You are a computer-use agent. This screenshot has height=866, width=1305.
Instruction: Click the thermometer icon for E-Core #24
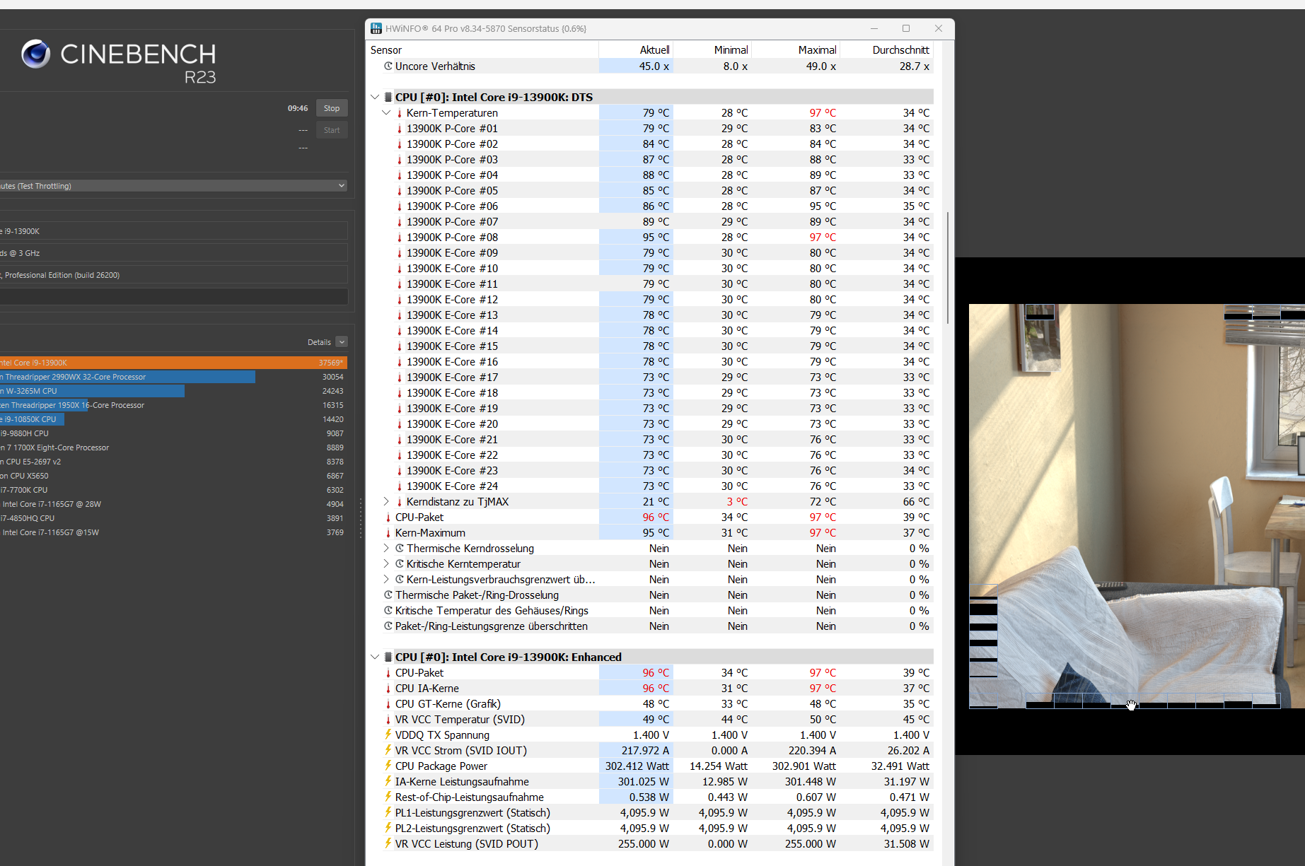[x=400, y=486]
